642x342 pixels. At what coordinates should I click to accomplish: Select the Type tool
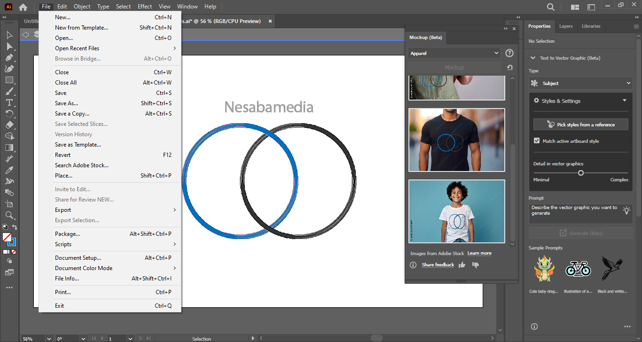pyautogui.click(x=9, y=102)
